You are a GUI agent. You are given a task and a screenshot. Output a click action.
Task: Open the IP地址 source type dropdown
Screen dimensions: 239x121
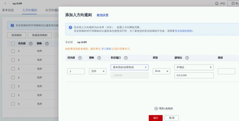pyautogui.click(x=194, y=67)
